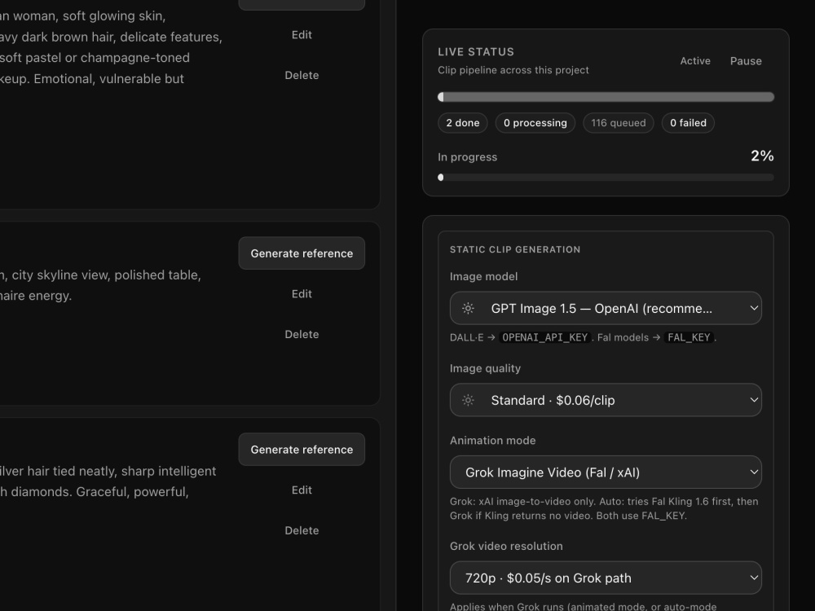The width and height of the screenshot is (815, 611).
Task: Click the '116 queued' status pill
Action: click(619, 123)
